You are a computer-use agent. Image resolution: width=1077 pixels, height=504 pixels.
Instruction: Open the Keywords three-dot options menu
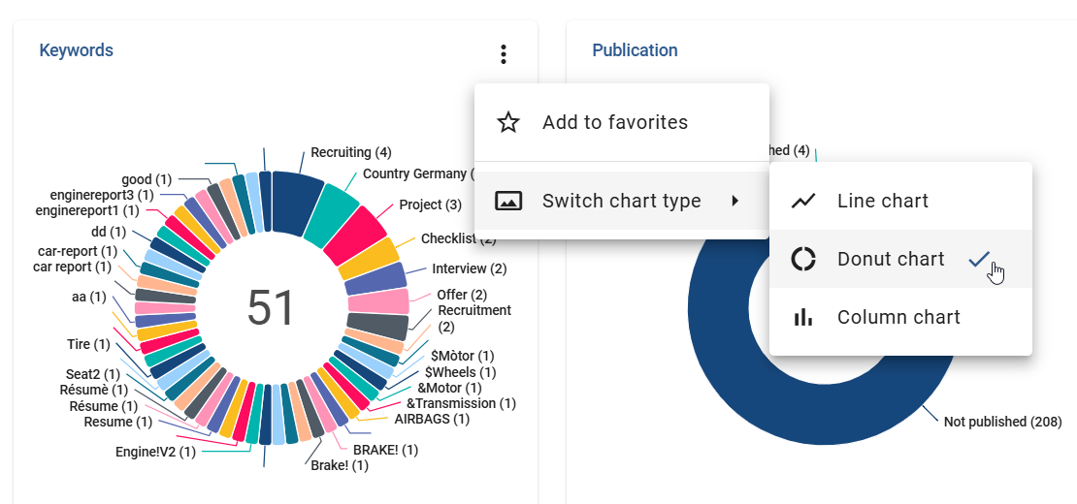(x=503, y=54)
